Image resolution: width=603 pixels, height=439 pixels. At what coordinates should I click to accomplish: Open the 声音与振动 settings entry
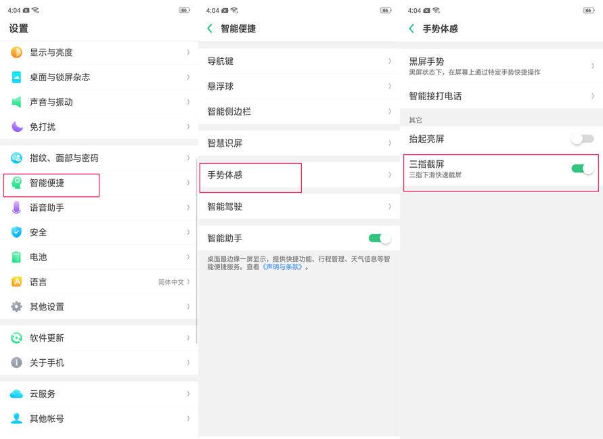(x=99, y=102)
